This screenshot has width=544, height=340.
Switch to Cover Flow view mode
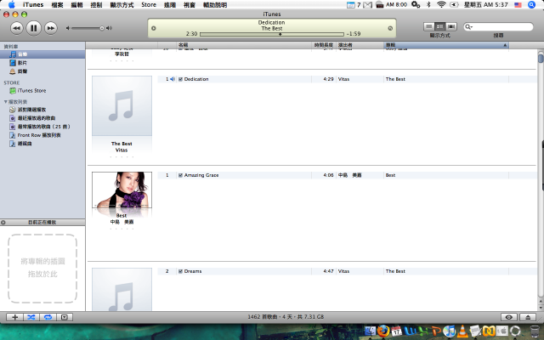click(451, 26)
